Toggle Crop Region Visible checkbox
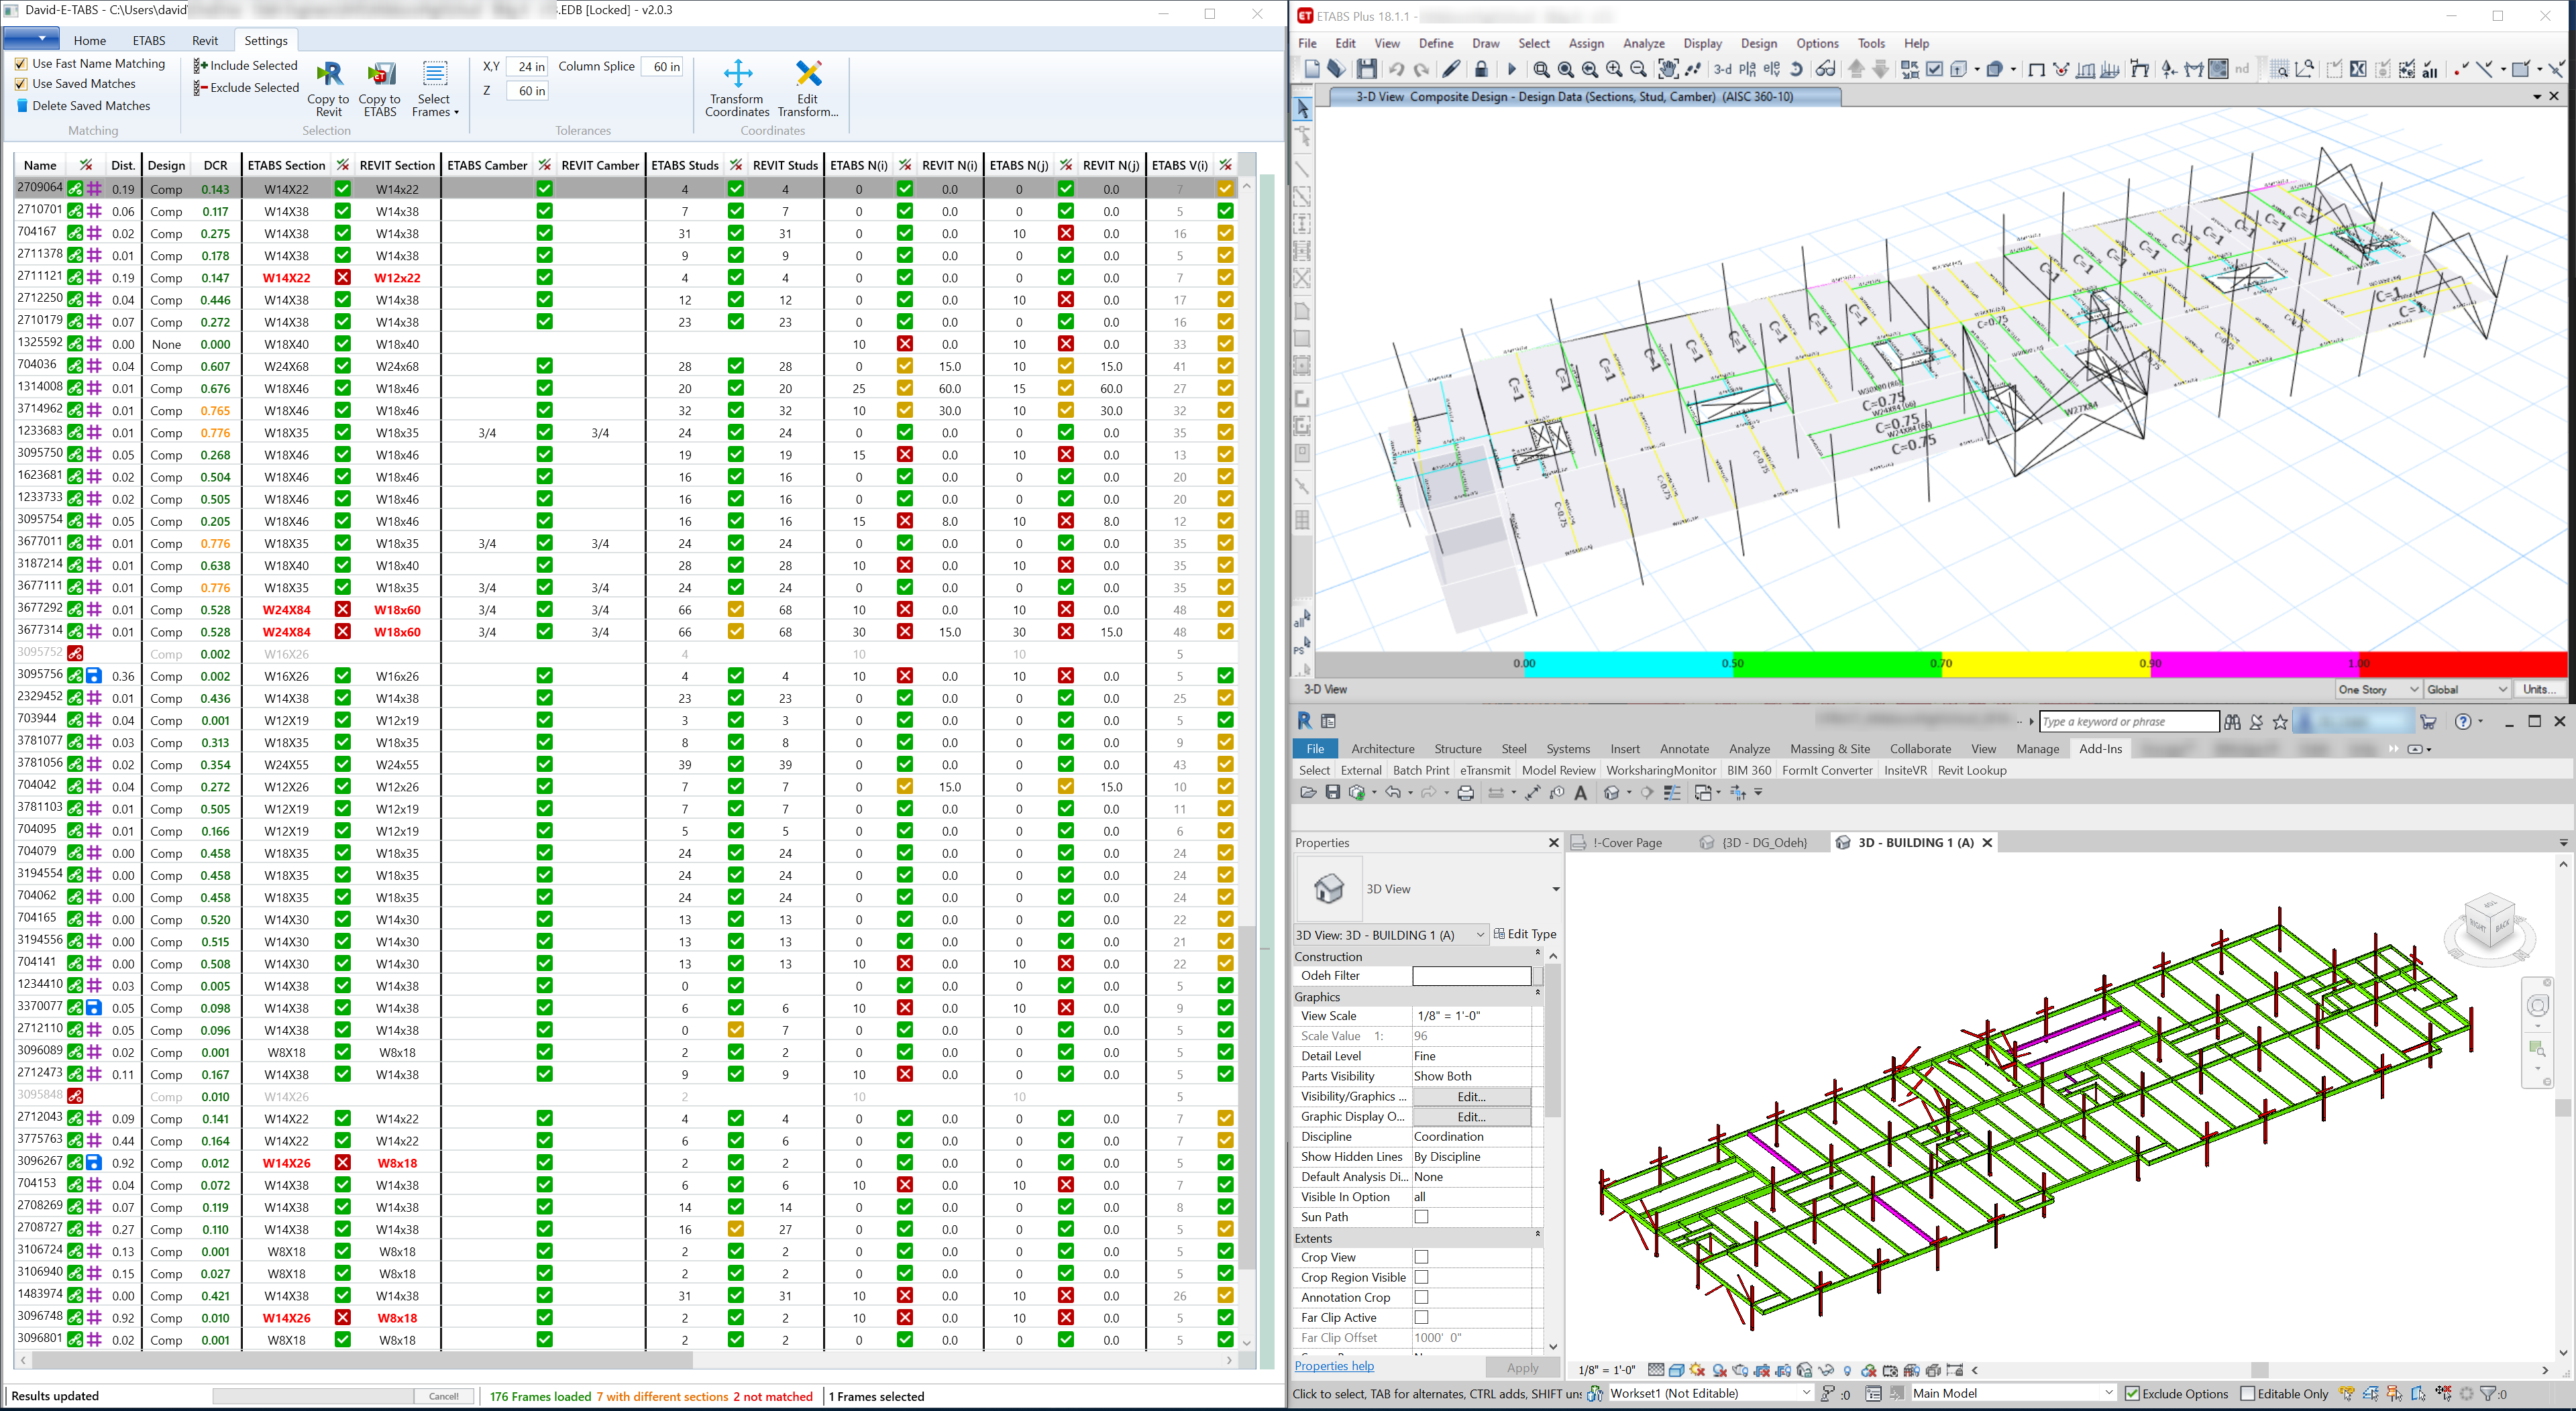Image resolution: width=2576 pixels, height=1411 pixels. [x=1421, y=1277]
